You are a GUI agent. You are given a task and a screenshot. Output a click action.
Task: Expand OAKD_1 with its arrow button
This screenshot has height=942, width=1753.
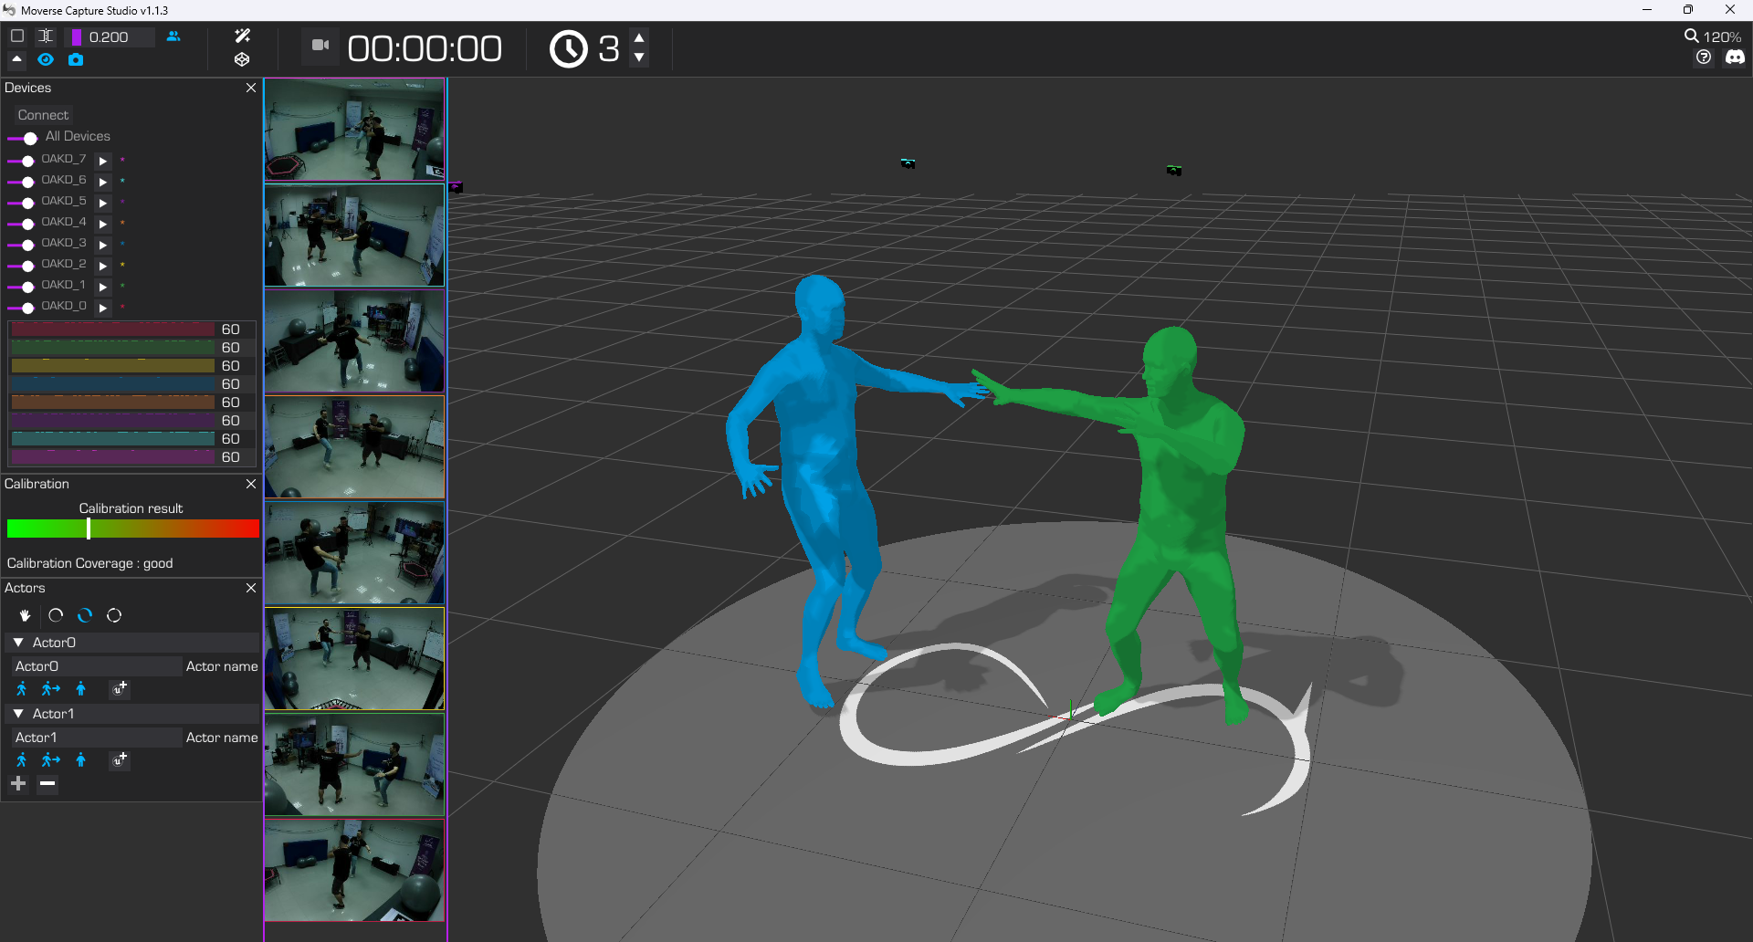coord(103,287)
